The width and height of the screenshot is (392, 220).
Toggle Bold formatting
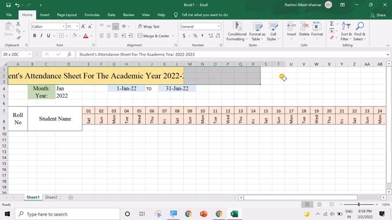34,35
